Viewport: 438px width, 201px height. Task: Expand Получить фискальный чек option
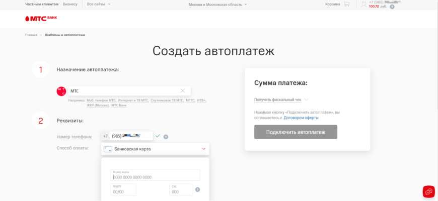coord(281,99)
